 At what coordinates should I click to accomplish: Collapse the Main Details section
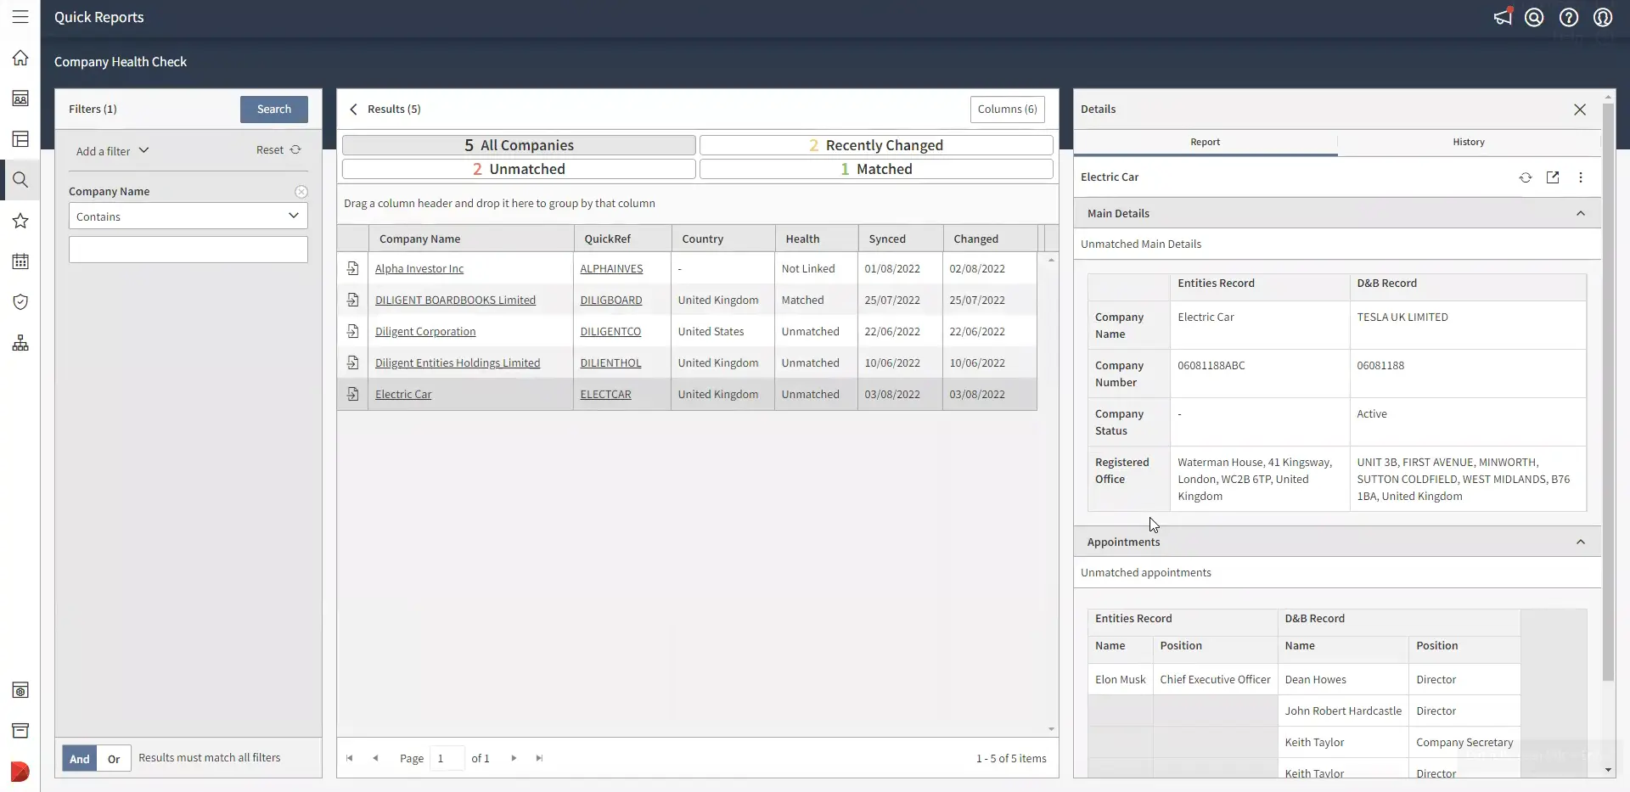pyautogui.click(x=1580, y=213)
